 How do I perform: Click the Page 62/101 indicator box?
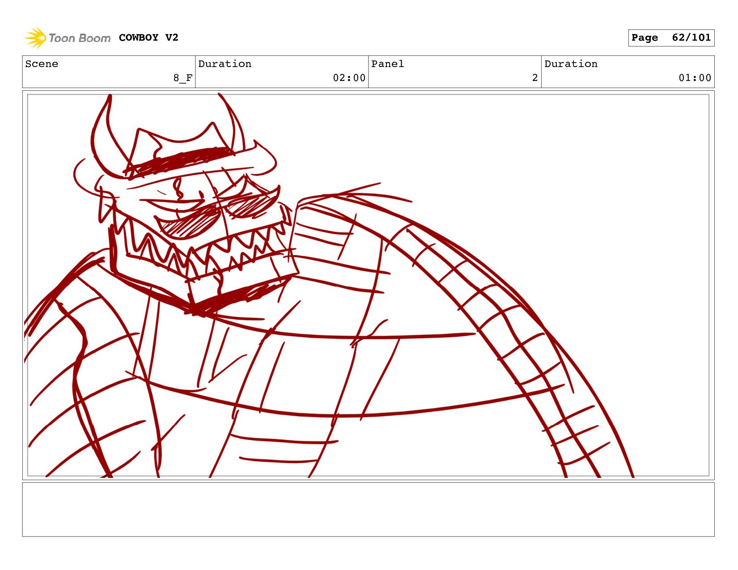coord(670,38)
